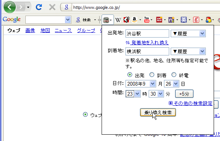Click the UNIQLO toolbar icon
The image size is (220, 141).
pos(159,20)
